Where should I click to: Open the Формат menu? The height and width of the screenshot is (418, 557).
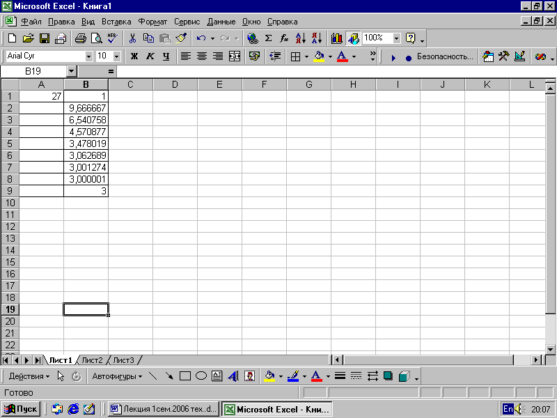click(x=152, y=22)
